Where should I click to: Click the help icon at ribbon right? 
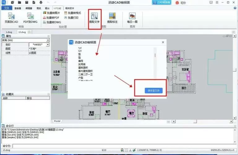click(235, 8)
